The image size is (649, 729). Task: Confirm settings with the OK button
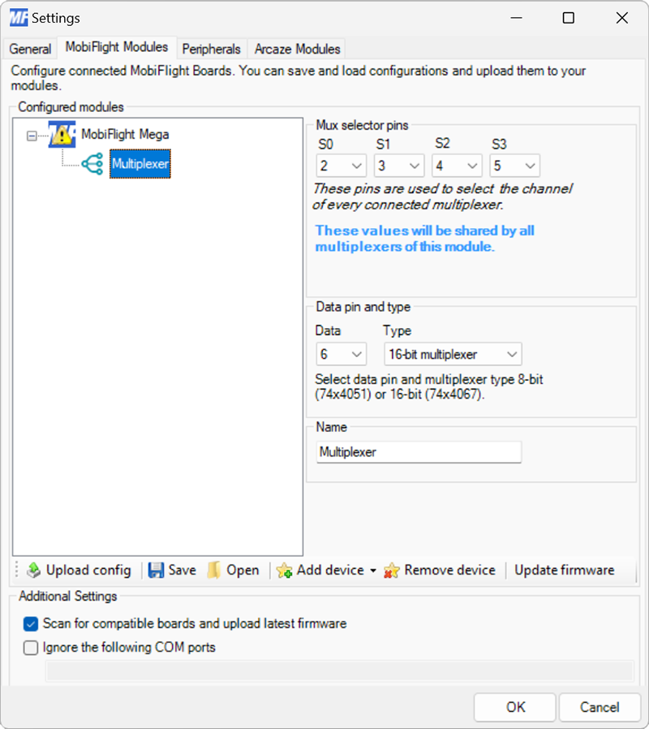[x=514, y=707]
